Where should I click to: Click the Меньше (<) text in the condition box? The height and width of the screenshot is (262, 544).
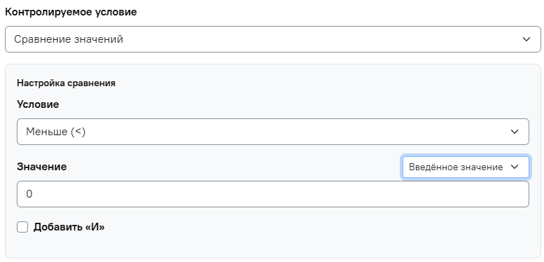coord(55,132)
